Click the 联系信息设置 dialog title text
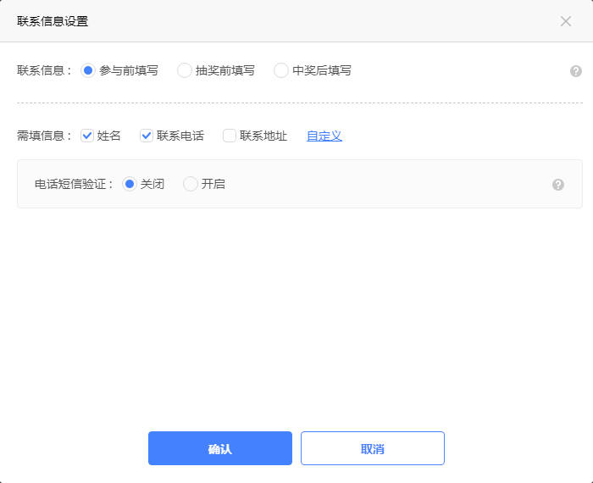 (53, 21)
